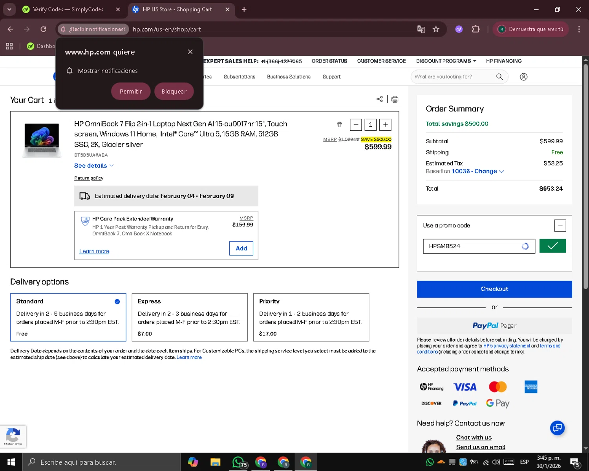The height and width of the screenshot is (471, 589).
Task: Expand 'See details' for the laptop
Action: 94,166
